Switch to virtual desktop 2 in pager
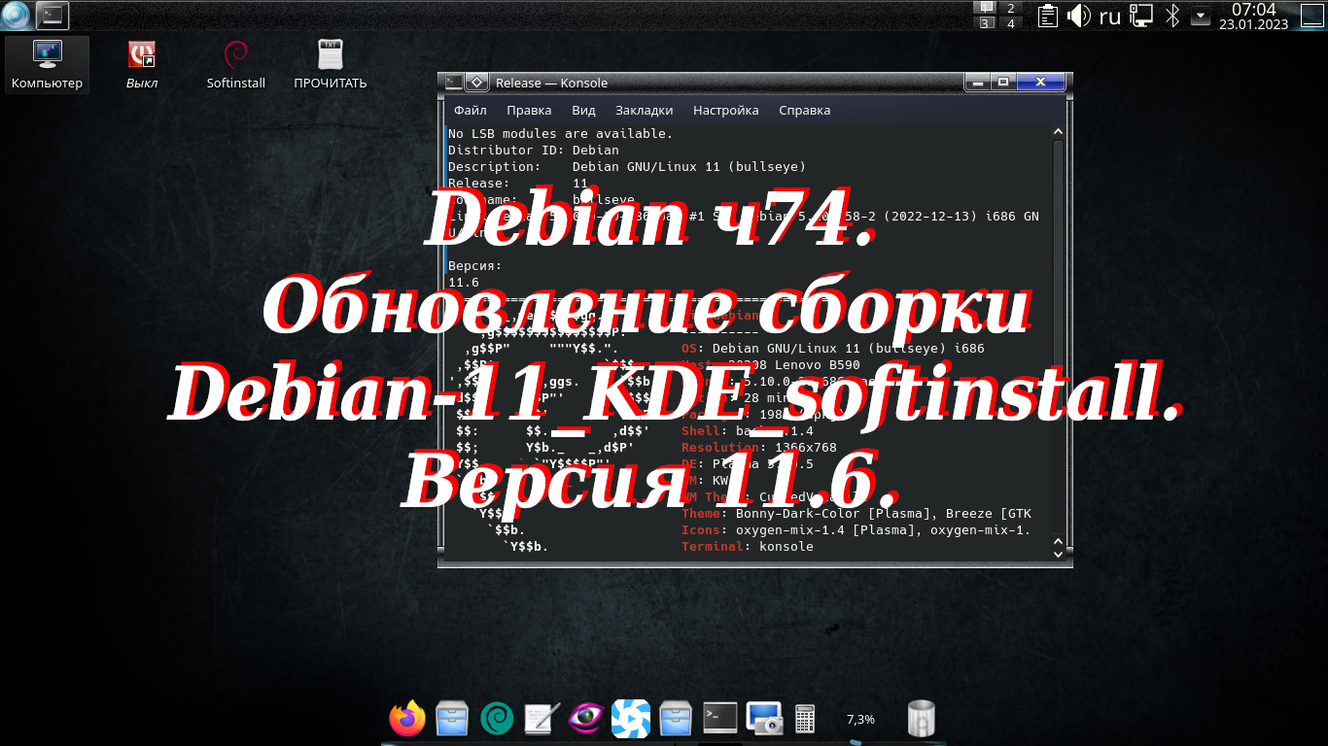The height and width of the screenshot is (746, 1328). pyautogui.click(x=1010, y=8)
